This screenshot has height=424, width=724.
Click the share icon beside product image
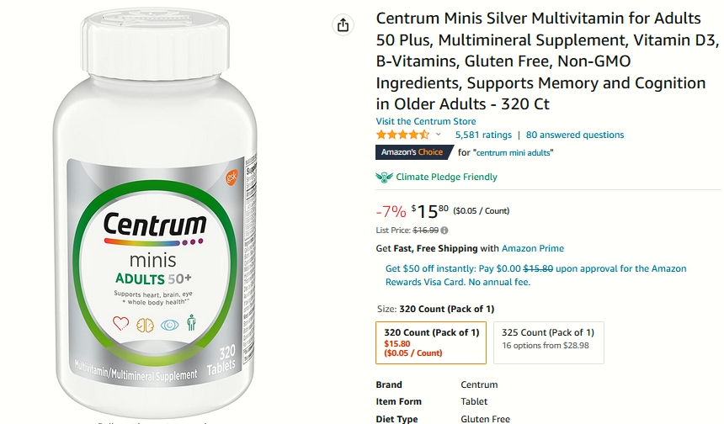pos(343,25)
